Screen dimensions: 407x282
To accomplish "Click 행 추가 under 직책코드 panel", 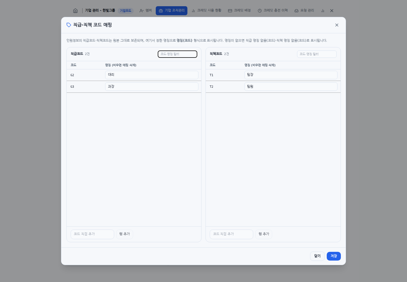I will point(264,234).
